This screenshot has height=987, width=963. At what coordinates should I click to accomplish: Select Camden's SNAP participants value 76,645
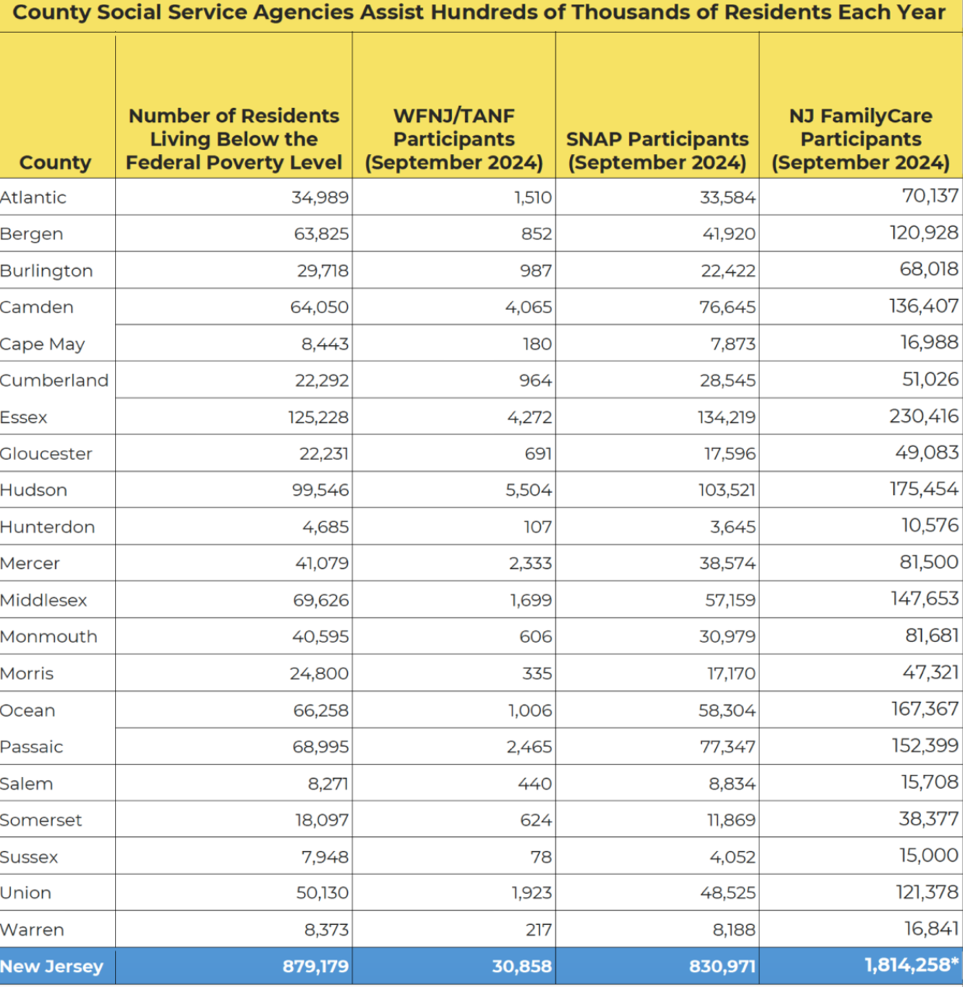coord(727,308)
